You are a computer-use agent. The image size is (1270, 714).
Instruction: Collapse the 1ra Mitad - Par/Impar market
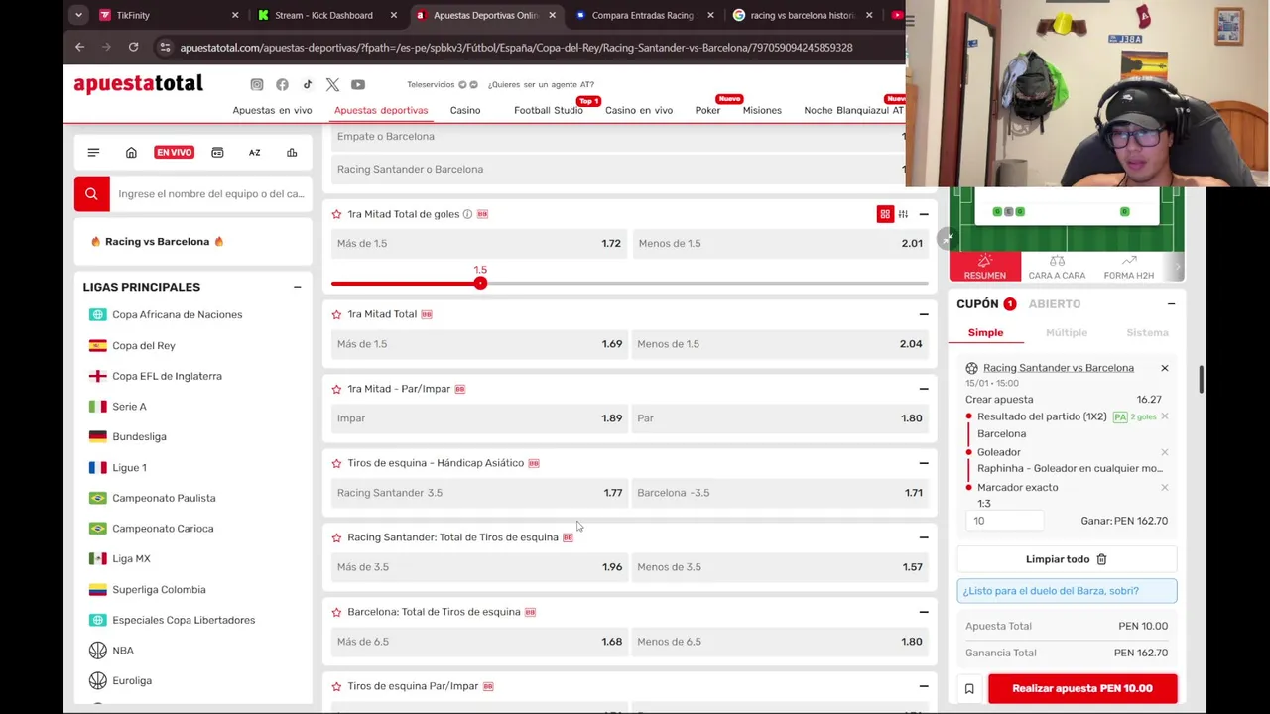[x=924, y=389]
